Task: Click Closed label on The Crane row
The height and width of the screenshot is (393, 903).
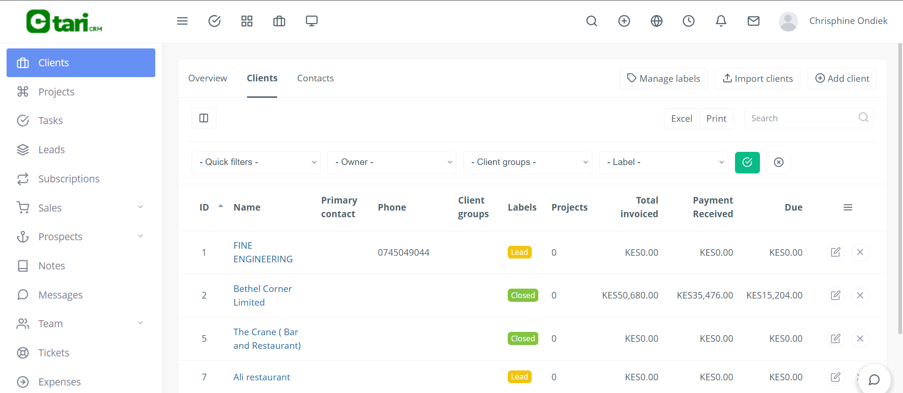Action: (523, 338)
